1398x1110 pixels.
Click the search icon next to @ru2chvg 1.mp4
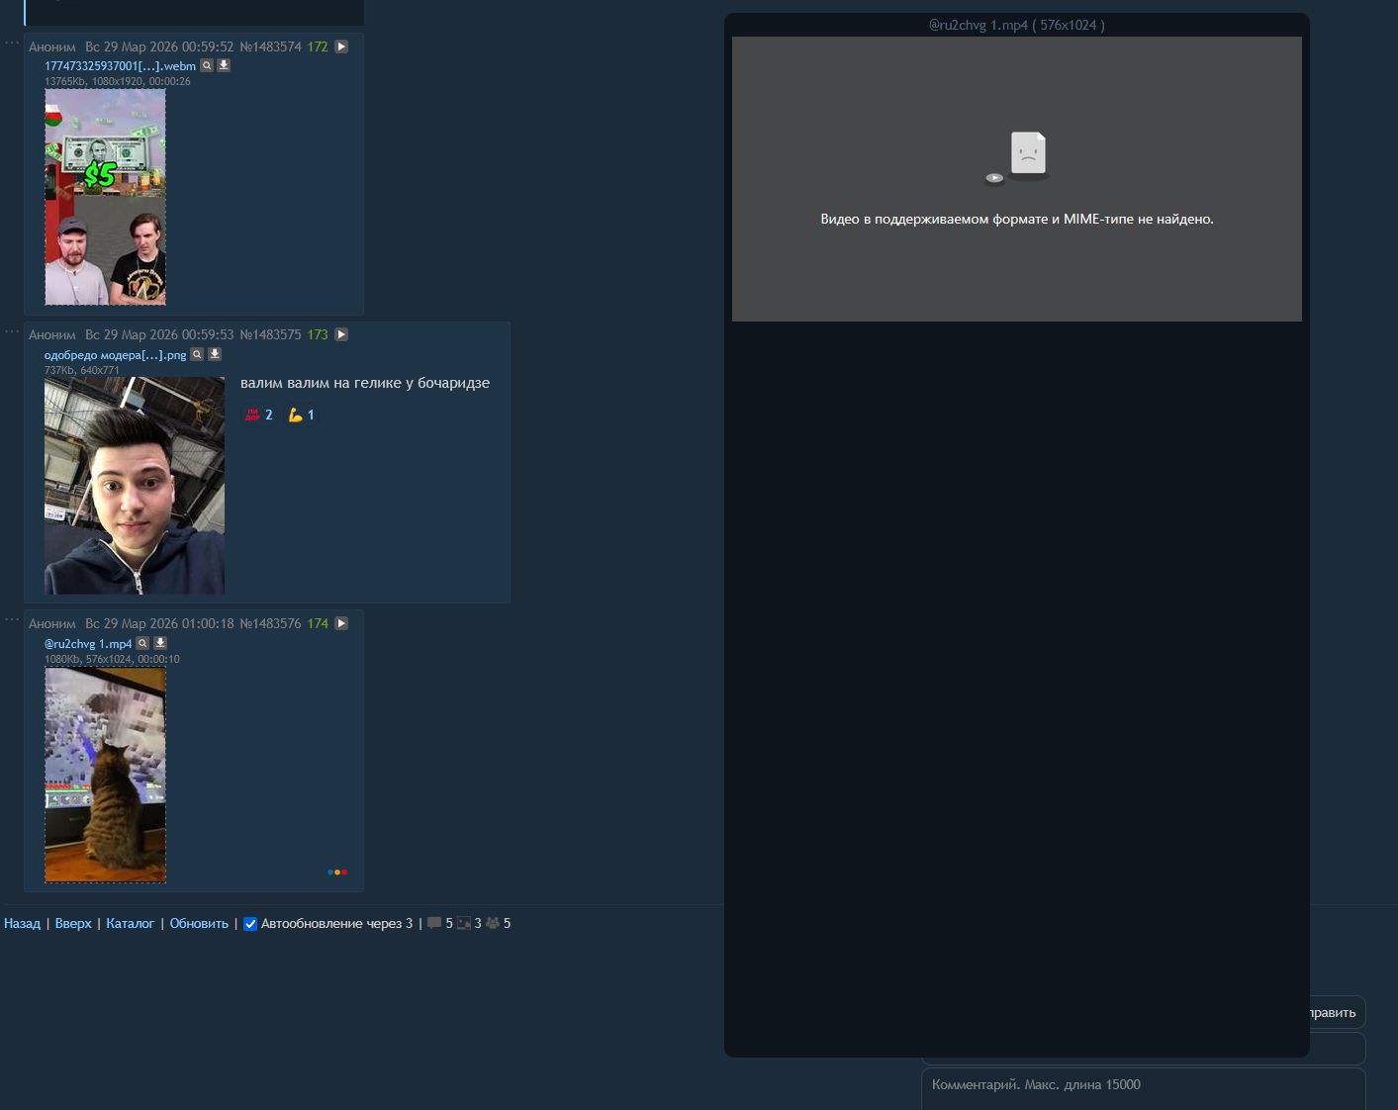(142, 643)
